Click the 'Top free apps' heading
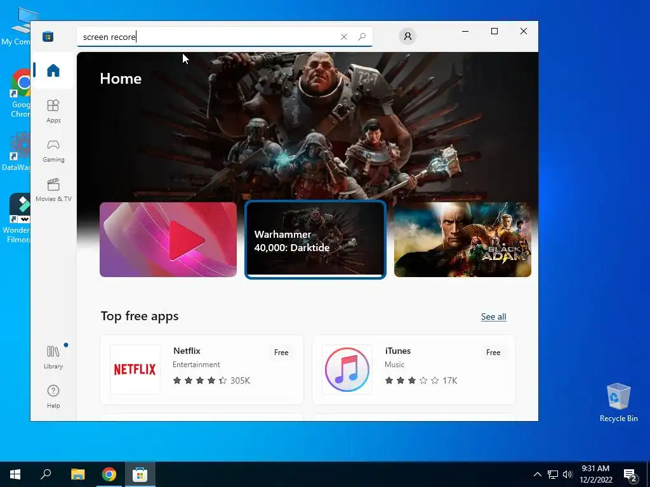This screenshot has height=487, width=650. (x=140, y=316)
